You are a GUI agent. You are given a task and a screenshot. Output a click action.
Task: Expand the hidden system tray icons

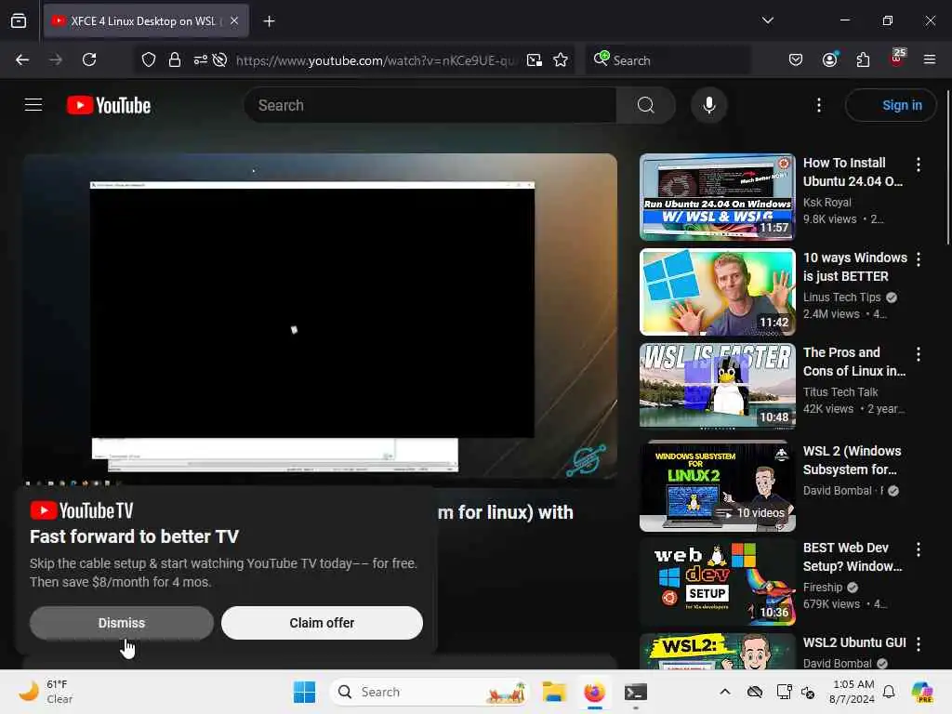[x=725, y=692]
